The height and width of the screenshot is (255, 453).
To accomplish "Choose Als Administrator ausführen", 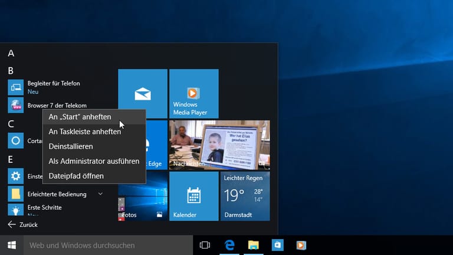I will [94, 161].
